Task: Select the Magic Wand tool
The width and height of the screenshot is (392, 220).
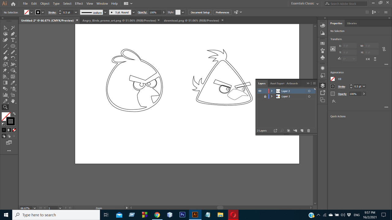Action: pos(13,28)
